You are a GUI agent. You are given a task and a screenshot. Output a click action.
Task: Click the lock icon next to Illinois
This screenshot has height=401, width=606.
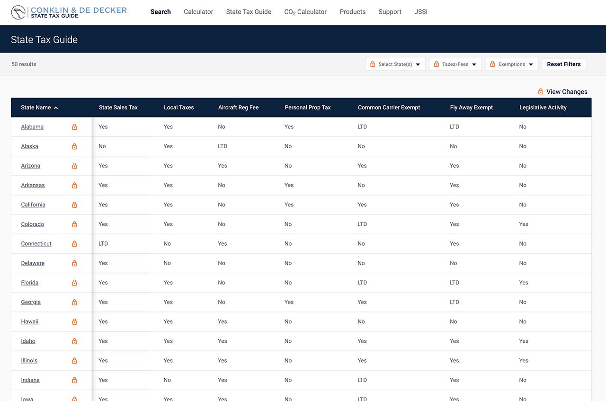coord(74,360)
